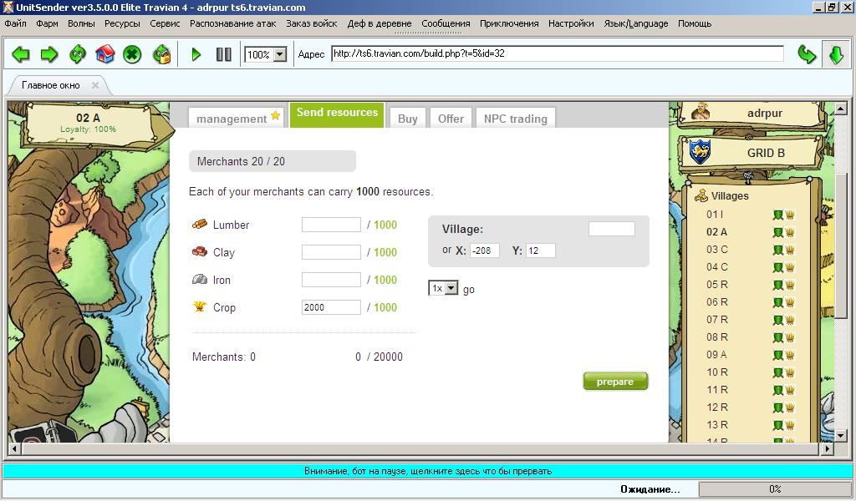
Task: Click the 1000 link next to Clay
Action: click(385, 252)
